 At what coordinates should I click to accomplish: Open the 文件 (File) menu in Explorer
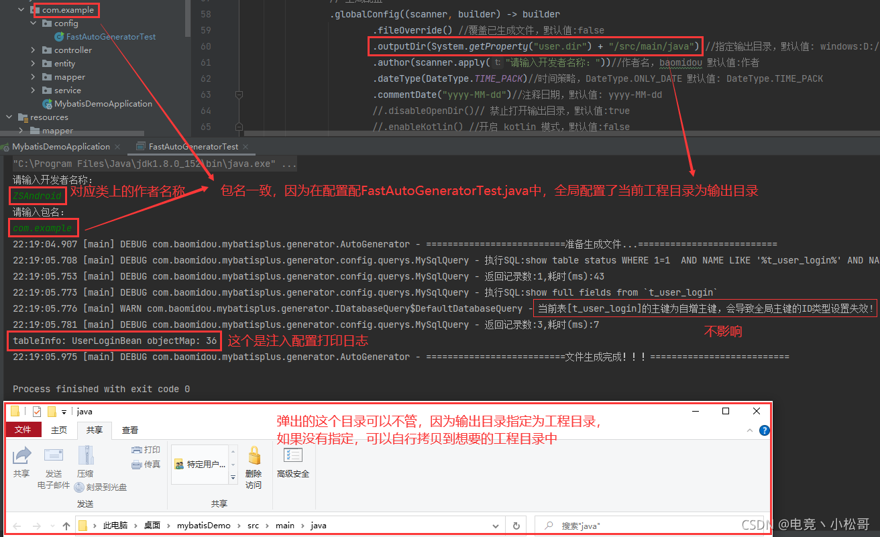23,429
